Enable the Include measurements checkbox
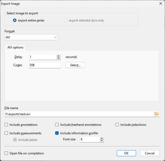 click(6, 133)
